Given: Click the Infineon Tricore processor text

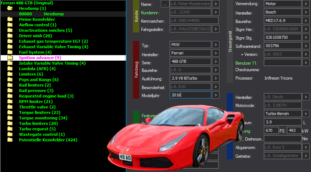Looking at the screenshot, I should pyautogui.click(x=278, y=78).
